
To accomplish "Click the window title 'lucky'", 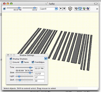I will [x=52, y=4].
